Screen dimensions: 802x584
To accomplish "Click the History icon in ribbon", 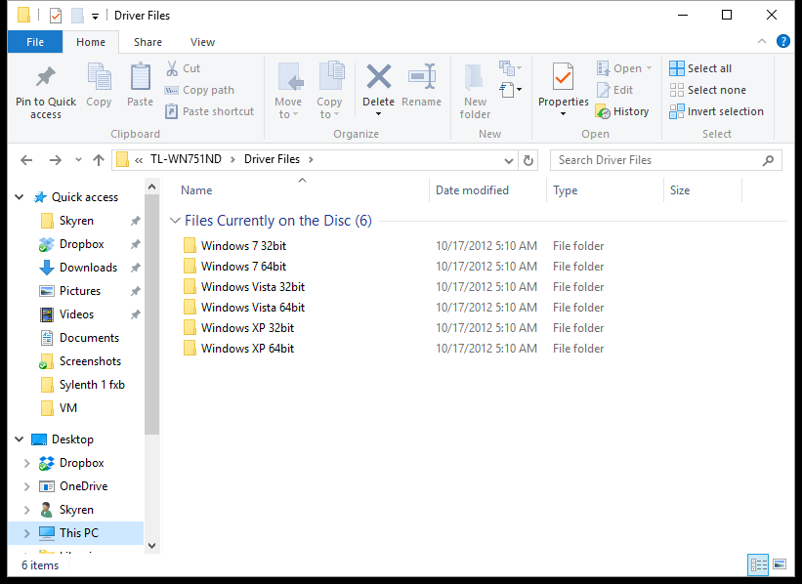I will (x=603, y=111).
